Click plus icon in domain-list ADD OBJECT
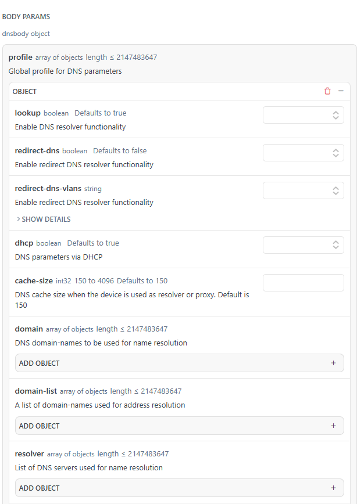The height and width of the screenshot is (504, 357). 333,426
